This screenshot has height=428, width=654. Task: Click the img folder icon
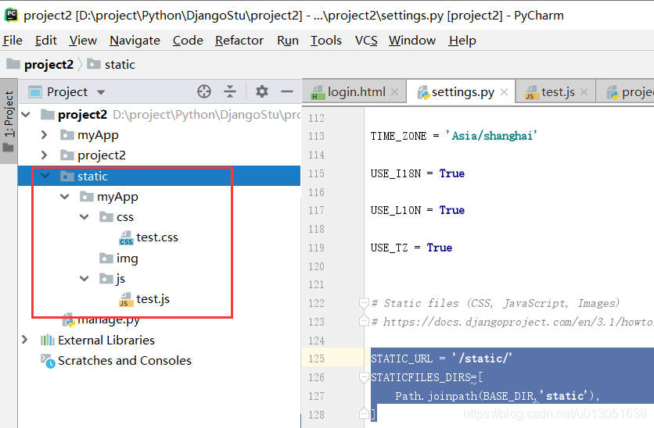(x=106, y=259)
